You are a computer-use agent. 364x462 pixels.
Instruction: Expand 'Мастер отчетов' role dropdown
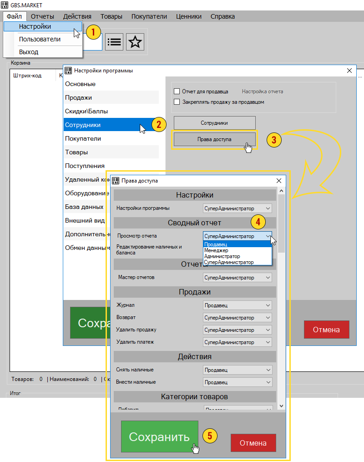pos(238,278)
